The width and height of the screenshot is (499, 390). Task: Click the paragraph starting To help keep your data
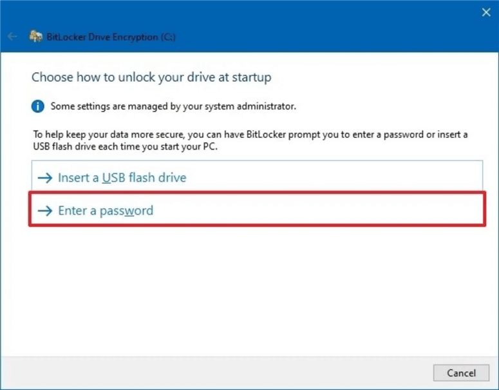pyautogui.click(x=250, y=141)
